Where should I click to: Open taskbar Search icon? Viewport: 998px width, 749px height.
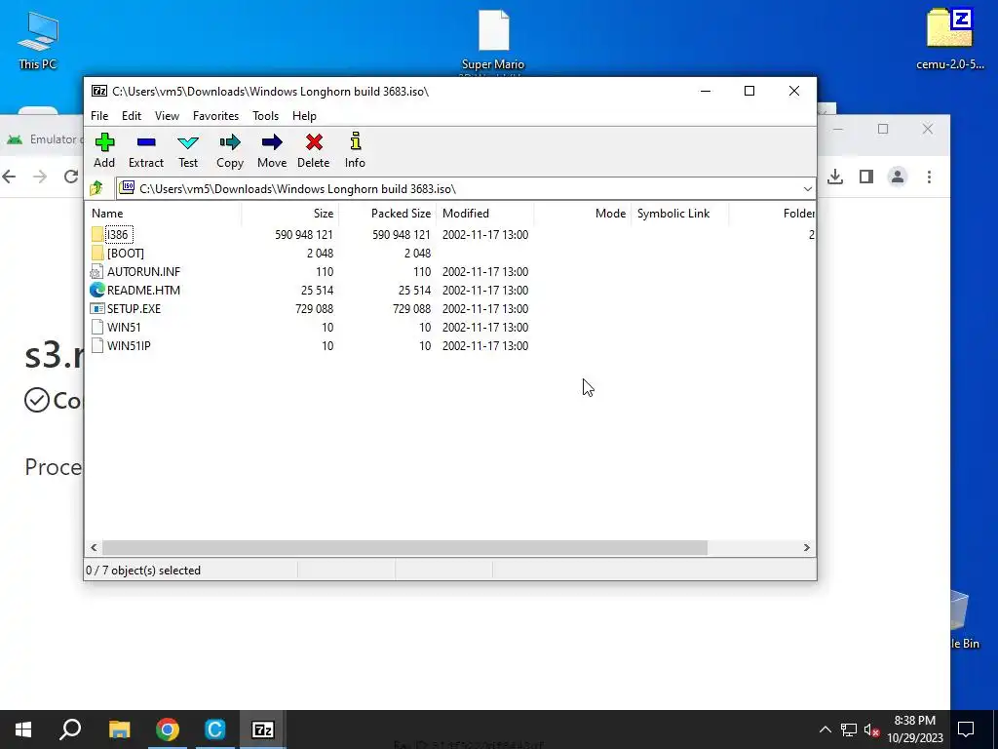click(70, 729)
